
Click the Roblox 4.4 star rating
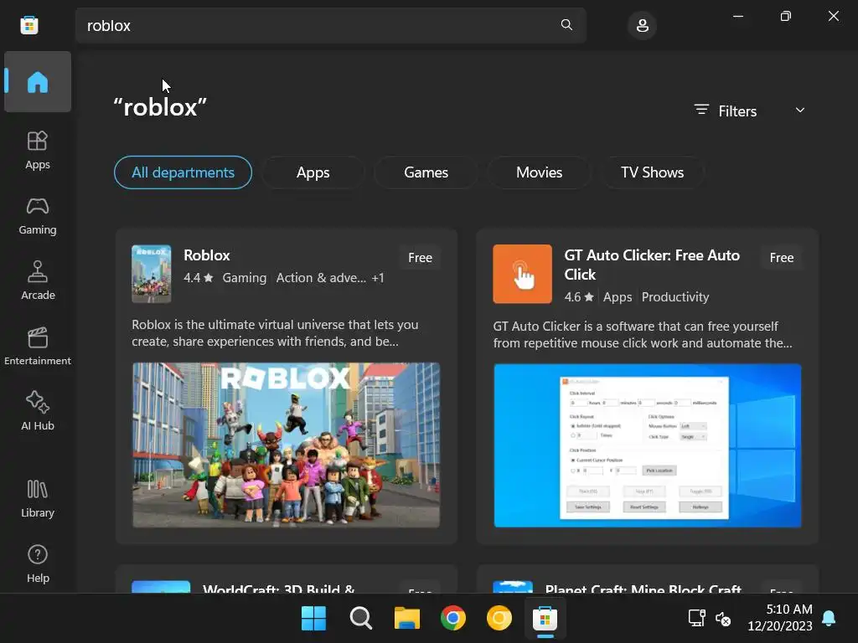(x=198, y=278)
